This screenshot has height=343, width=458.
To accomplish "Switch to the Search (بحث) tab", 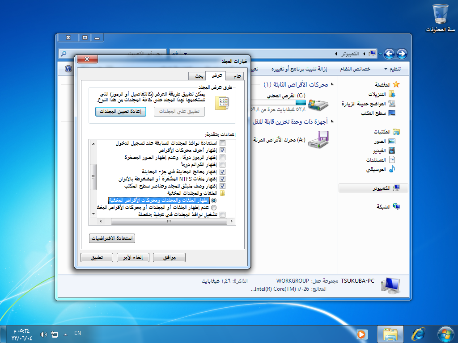I will pyautogui.click(x=197, y=76).
